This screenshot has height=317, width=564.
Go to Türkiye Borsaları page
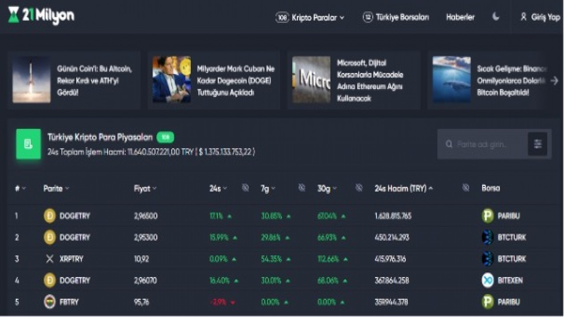coord(396,17)
